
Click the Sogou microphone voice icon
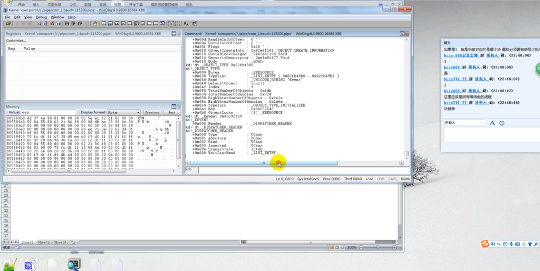pyautogui.click(x=512, y=244)
